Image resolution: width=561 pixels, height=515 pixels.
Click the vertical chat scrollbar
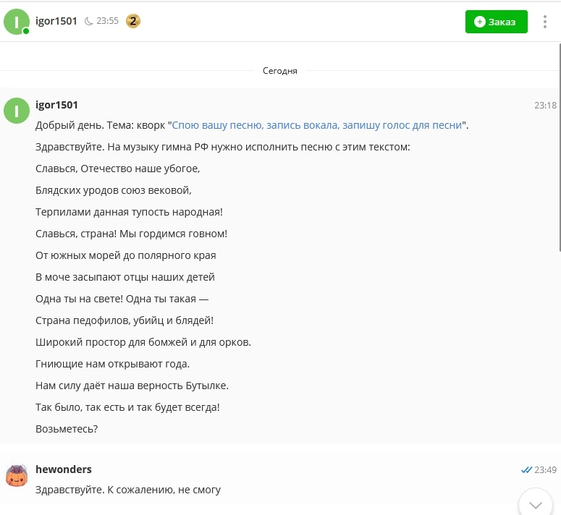(558, 145)
